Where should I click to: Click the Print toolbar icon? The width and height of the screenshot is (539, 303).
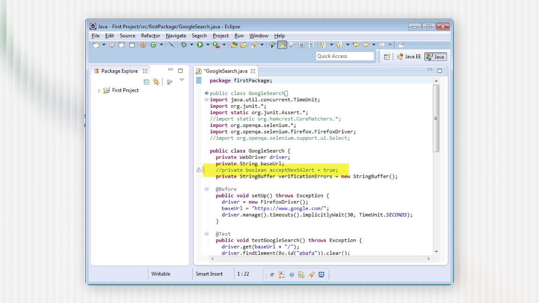pyautogui.click(x=132, y=45)
